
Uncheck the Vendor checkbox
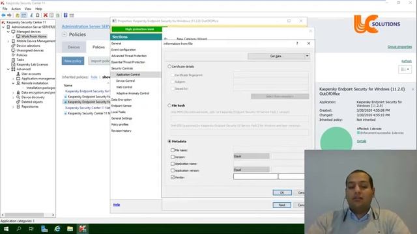click(173, 177)
